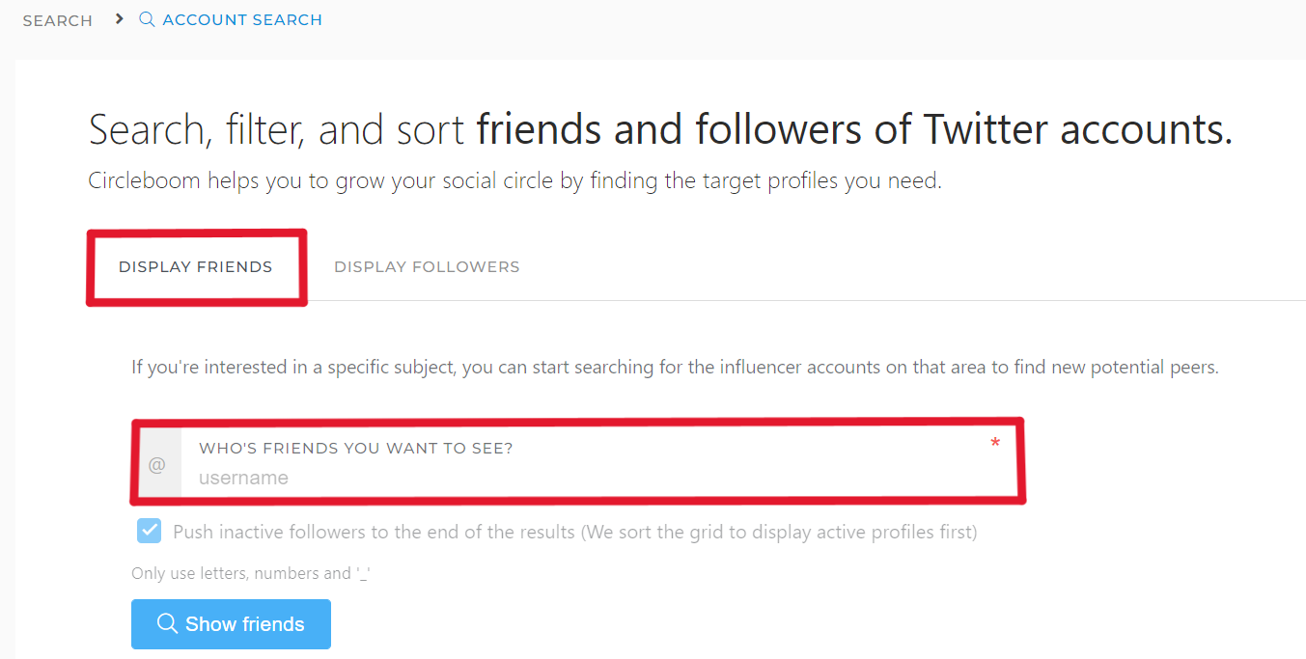Viewport: 1306px width, 659px height.
Task: Switch to the DISPLAY FOLLOWERS tab
Action: [426, 266]
